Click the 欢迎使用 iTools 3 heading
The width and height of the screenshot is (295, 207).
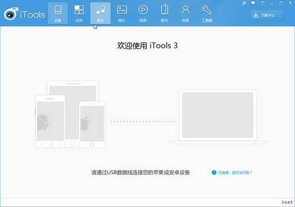pos(147,46)
